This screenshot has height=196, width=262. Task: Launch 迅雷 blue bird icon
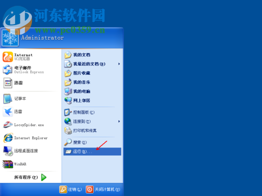(8, 112)
